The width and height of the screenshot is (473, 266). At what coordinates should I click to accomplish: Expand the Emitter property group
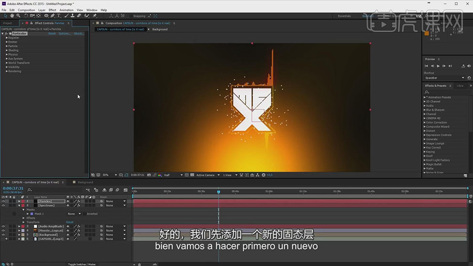[7, 42]
